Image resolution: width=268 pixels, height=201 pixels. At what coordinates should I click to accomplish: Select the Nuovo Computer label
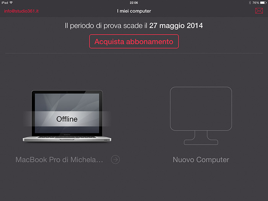pyautogui.click(x=201, y=160)
